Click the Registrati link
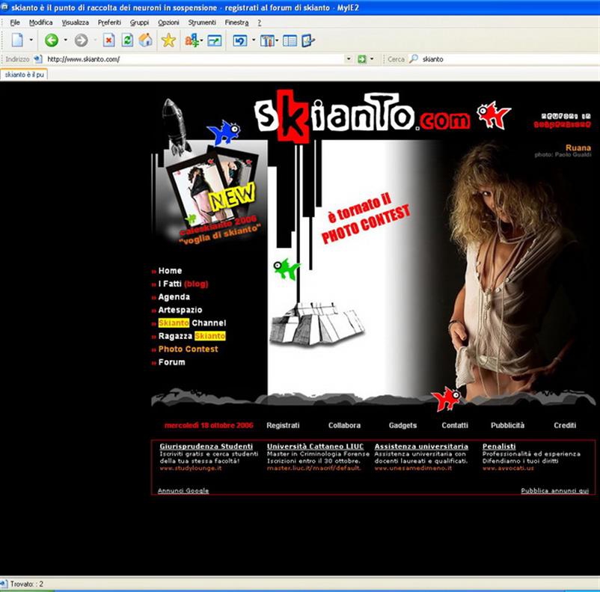600x592 pixels. tap(283, 425)
